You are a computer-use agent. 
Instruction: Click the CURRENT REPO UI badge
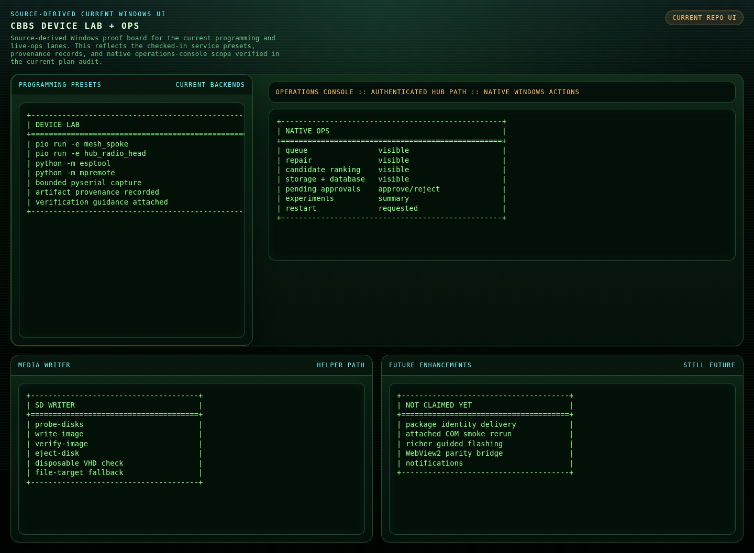click(704, 18)
